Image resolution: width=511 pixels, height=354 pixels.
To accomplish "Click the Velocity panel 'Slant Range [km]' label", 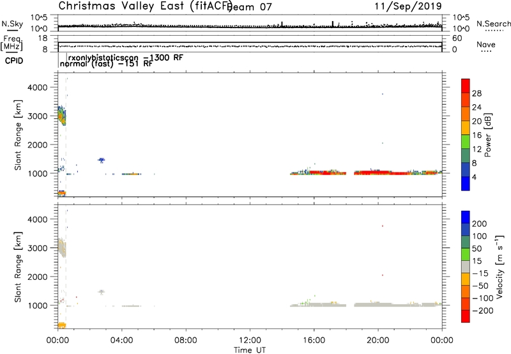I will (x=18, y=266).
